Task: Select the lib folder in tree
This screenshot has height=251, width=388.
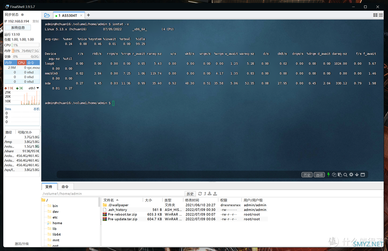Action: [52, 229]
